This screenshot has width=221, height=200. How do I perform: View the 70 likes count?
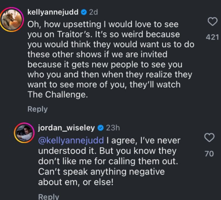click(x=209, y=153)
